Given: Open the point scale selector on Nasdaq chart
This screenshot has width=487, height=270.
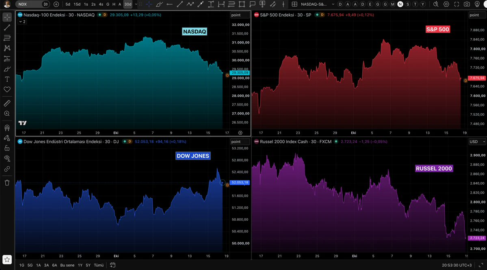Looking at the screenshot, I should point(240,15).
